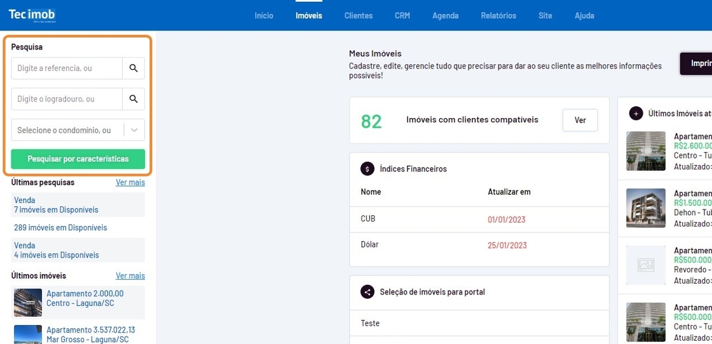The image size is (712, 344).
Task: Expand the condomínio dropdown chevron
Action: pyautogui.click(x=134, y=130)
